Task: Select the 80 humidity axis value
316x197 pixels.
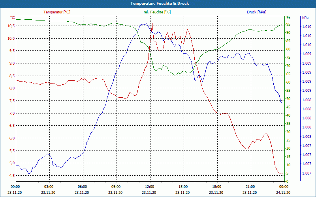Action: [288, 49]
